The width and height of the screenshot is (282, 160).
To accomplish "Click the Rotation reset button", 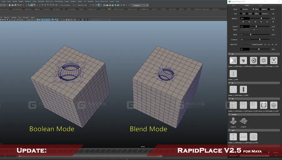I will [273, 18].
